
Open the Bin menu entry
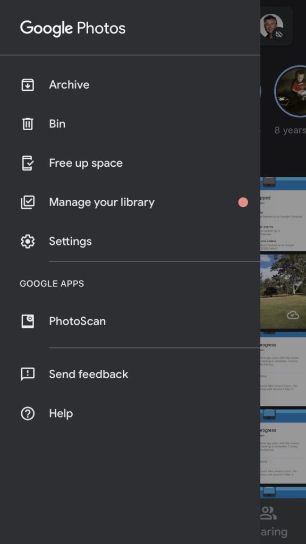[130, 124]
